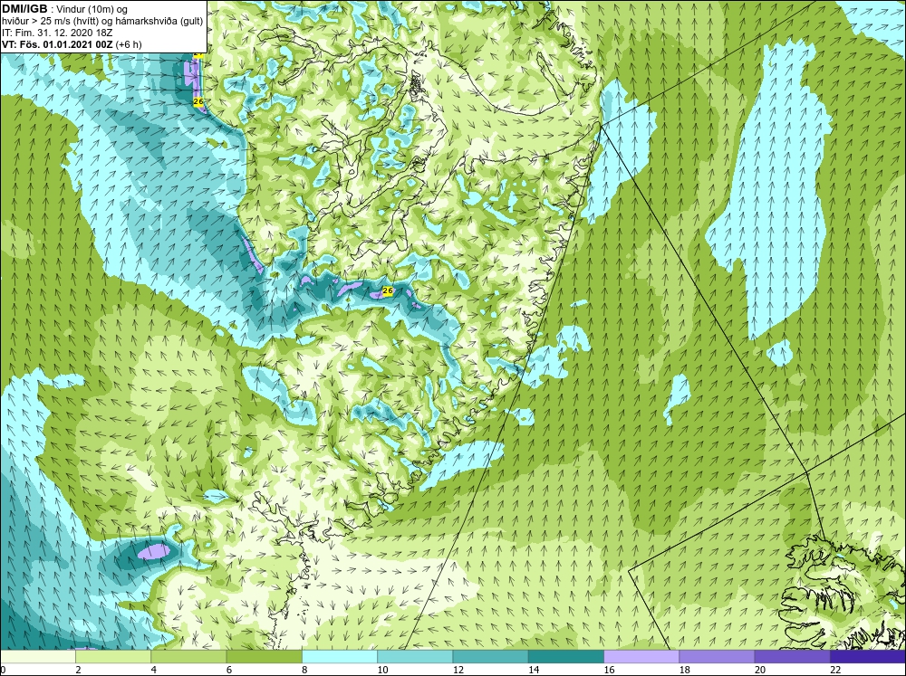This screenshot has height=676, width=906.
Task: Click the light cyan 8–10 m/s swatch
Action: pos(340,656)
